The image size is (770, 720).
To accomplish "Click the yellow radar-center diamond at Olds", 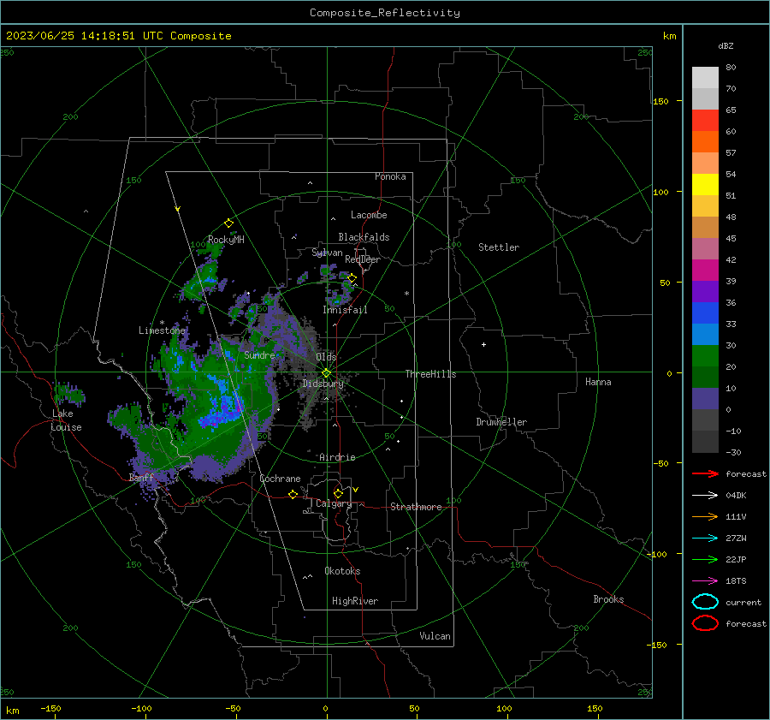I will coord(326,373).
